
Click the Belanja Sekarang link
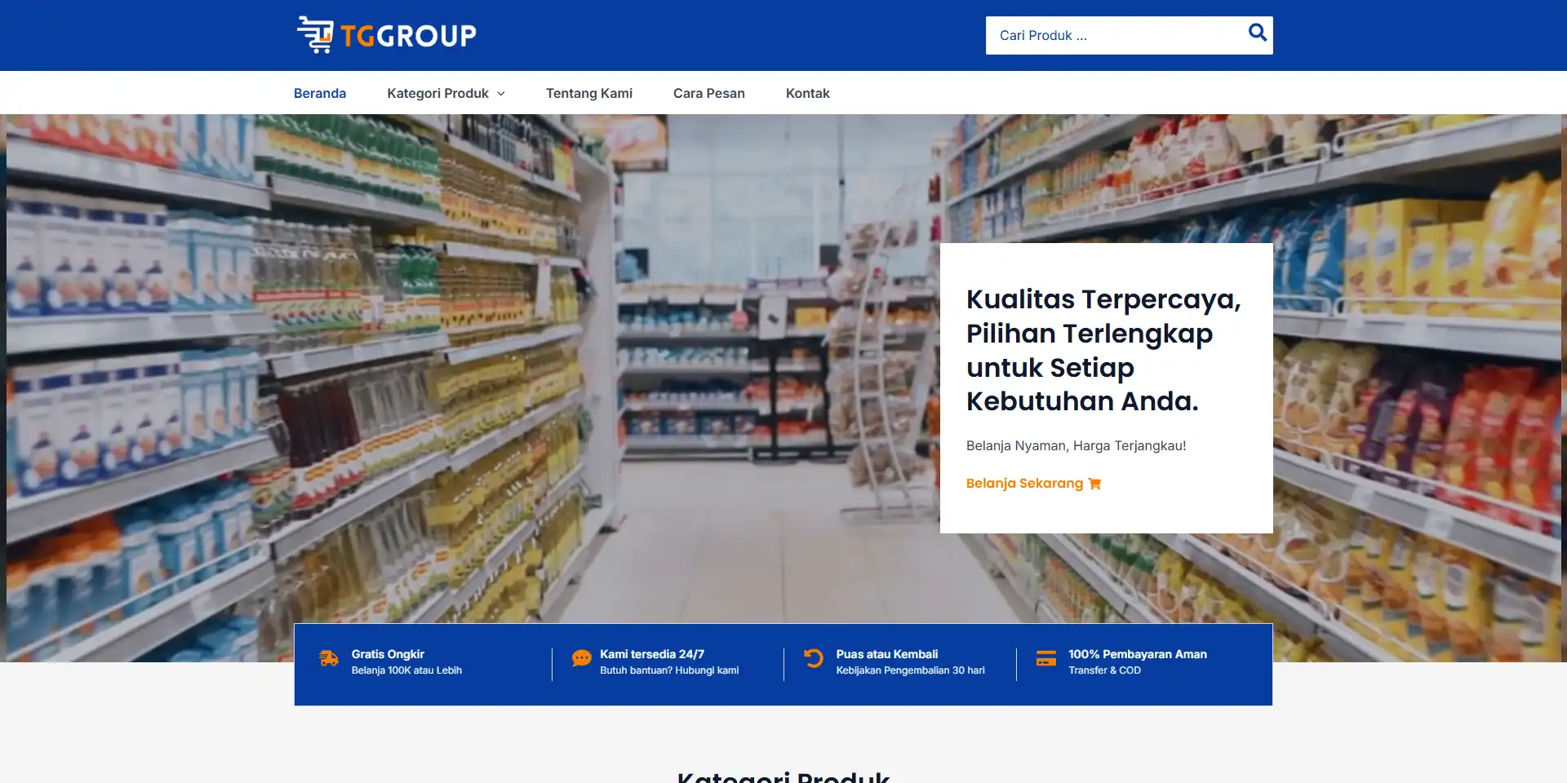pos(1024,483)
